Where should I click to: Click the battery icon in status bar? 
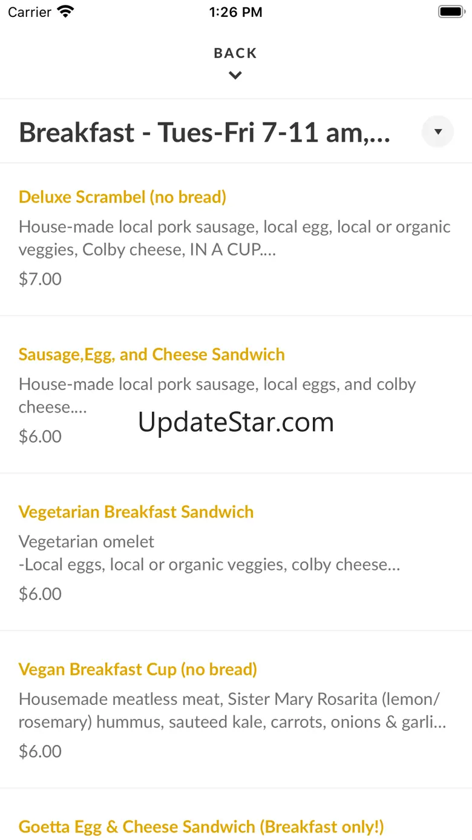(451, 12)
